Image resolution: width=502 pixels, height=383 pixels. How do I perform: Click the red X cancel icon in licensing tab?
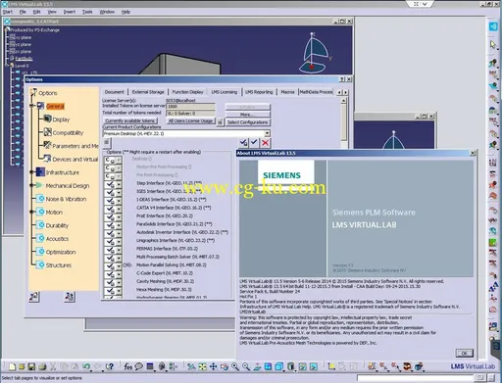tap(266, 142)
